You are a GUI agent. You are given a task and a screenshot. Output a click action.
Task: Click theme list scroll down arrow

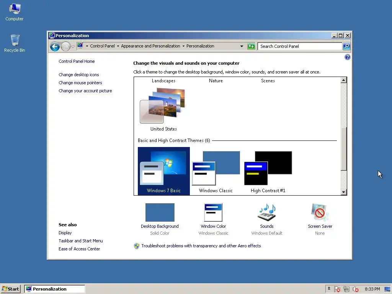click(x=344, y=192)
